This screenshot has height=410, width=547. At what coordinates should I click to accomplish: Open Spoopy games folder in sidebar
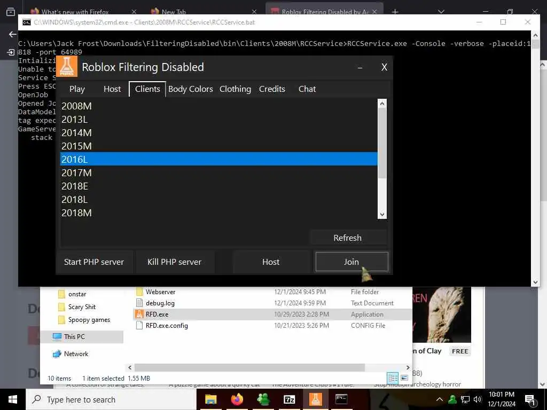coord(89,320)
